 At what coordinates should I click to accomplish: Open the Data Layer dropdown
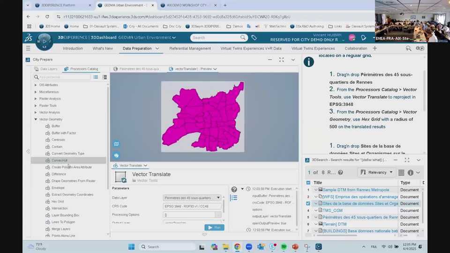(192, 198)
